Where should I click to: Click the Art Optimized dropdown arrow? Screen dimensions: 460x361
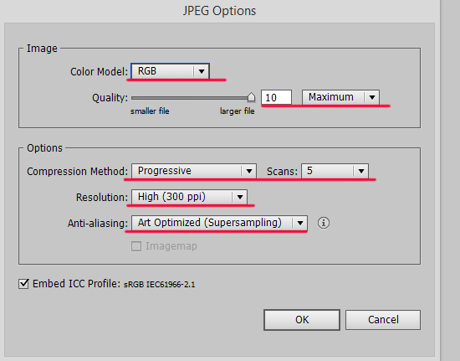pyautogui.click(x=299, y=223)
